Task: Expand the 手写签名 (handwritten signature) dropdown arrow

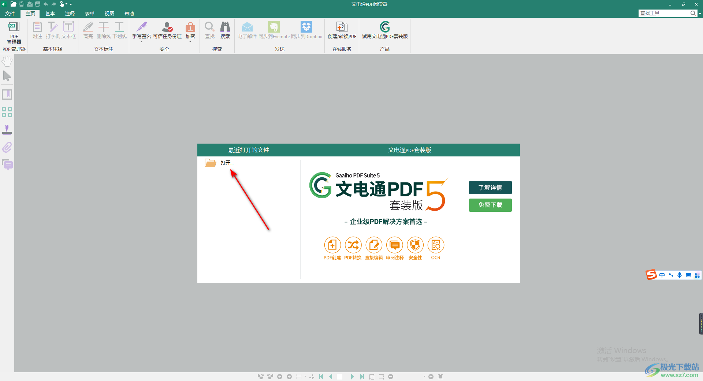Action: tap(142, 41)
